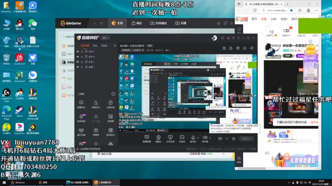The width and height of the screenshot is (332, 186).
Task: Open 主播任务 tool icon
Action: (x=110, y=105)
